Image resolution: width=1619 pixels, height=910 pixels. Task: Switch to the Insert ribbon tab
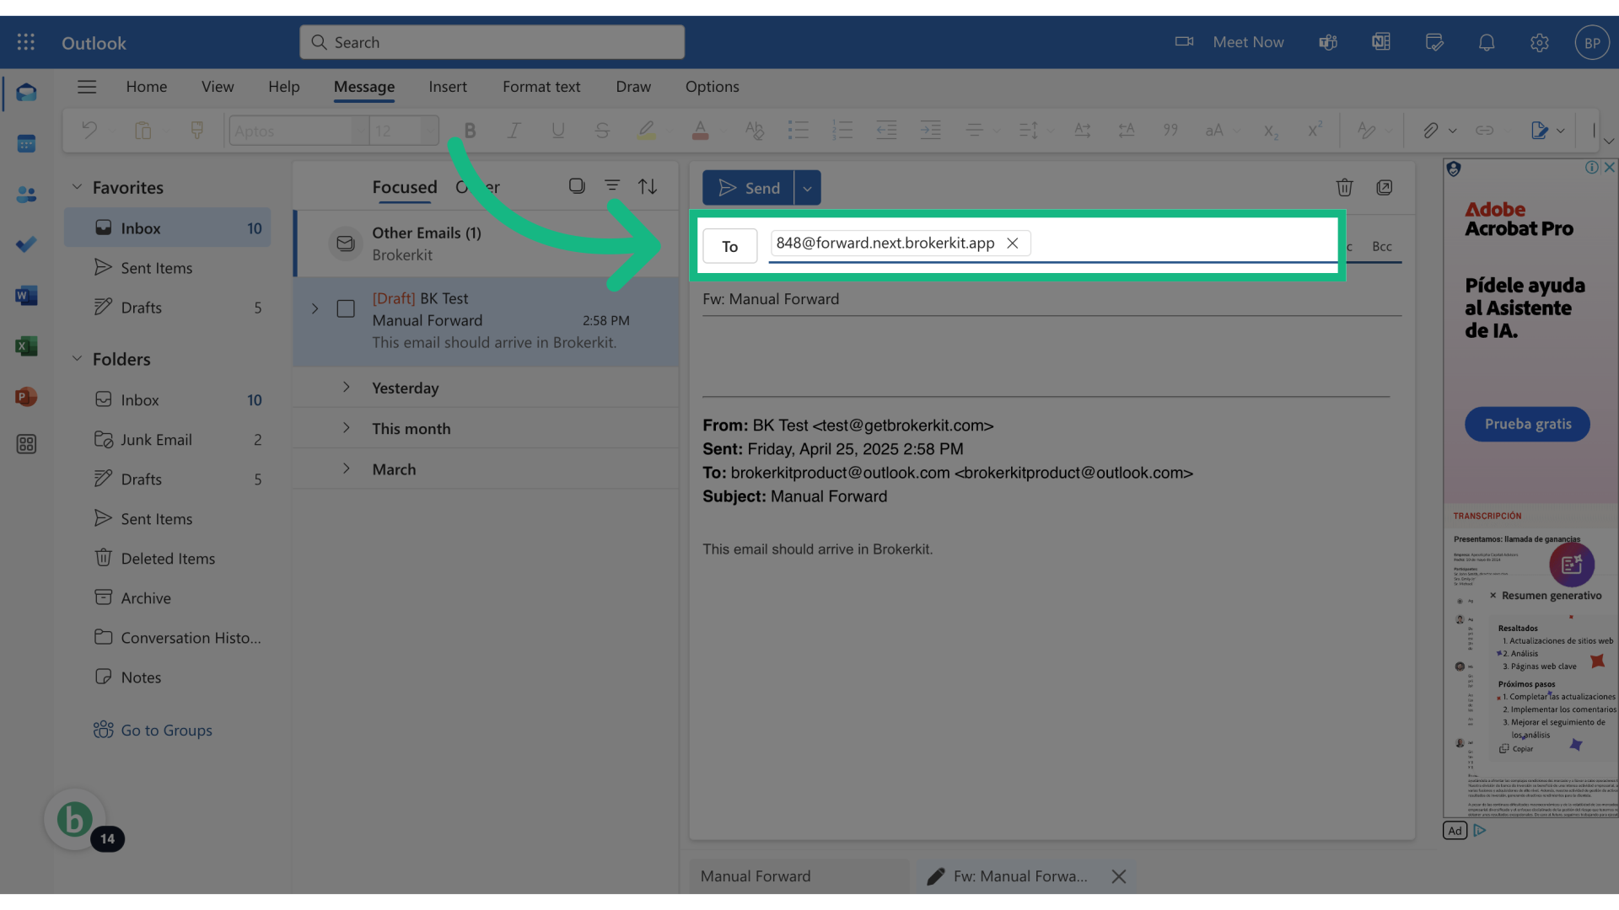point(447,87)
